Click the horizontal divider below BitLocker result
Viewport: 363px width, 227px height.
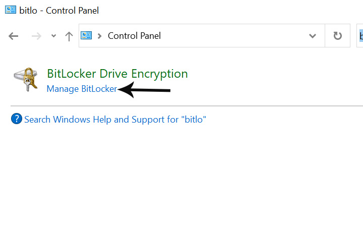[187, 106]
